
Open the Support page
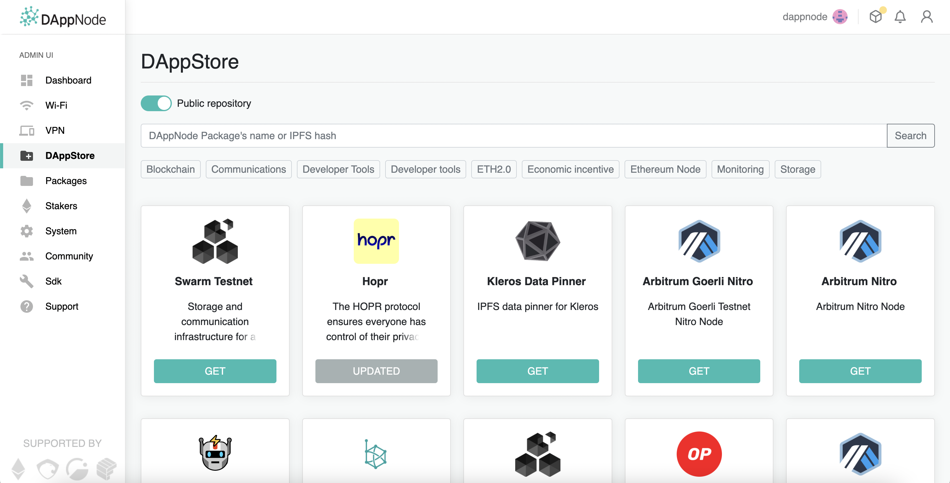click(x=62, y=307)
